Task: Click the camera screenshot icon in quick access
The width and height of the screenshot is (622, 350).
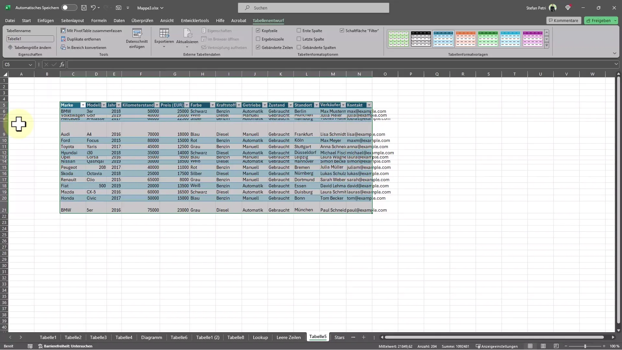Action: [x=119, y=8]
